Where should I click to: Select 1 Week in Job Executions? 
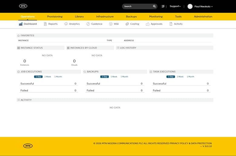tap(48, 77)
